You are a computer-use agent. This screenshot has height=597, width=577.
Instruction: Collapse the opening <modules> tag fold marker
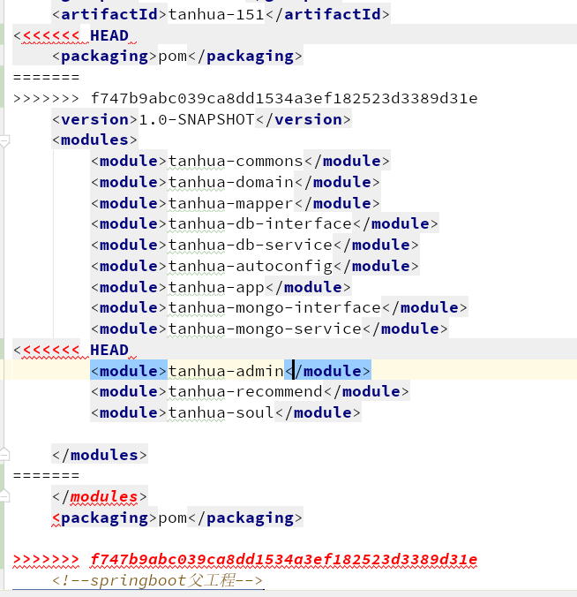tap(4, 140)
